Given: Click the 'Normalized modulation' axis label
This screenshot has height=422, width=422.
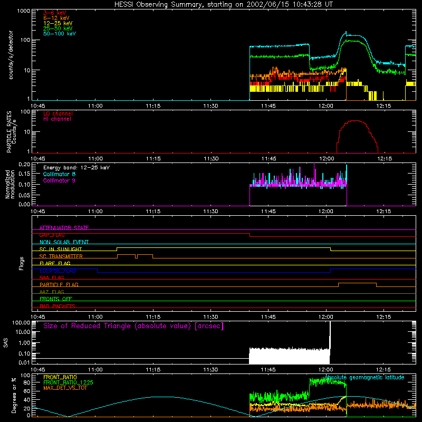Looking at the screenshot, I should coord(10,184).
